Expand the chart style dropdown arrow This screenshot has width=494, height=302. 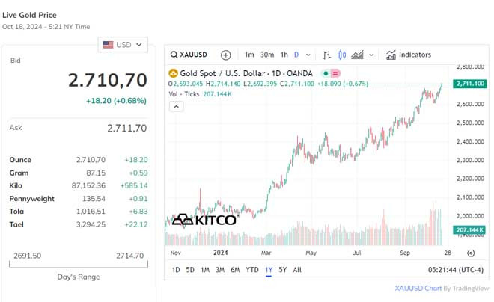(x=370, y=55)
